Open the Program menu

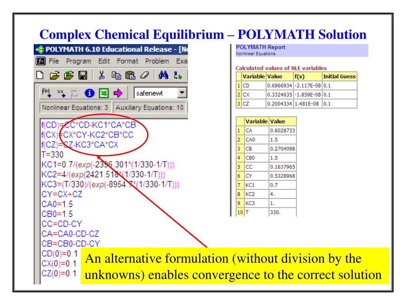point(79,61)
